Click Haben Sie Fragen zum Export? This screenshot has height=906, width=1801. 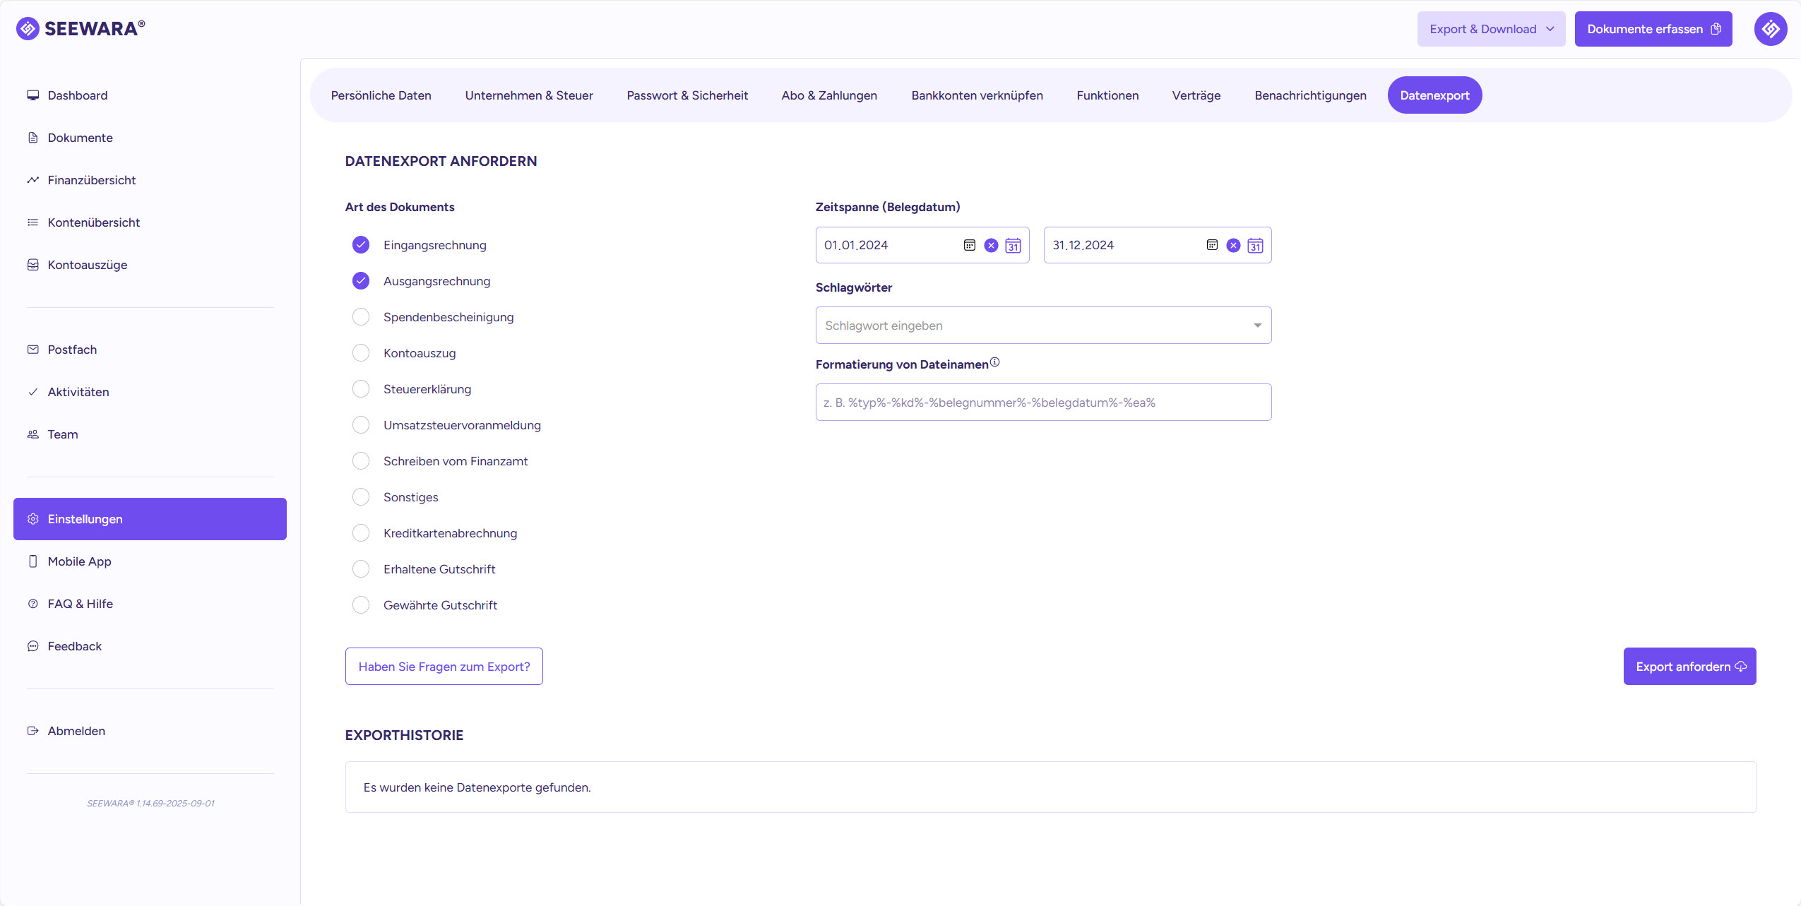point(444,667)
